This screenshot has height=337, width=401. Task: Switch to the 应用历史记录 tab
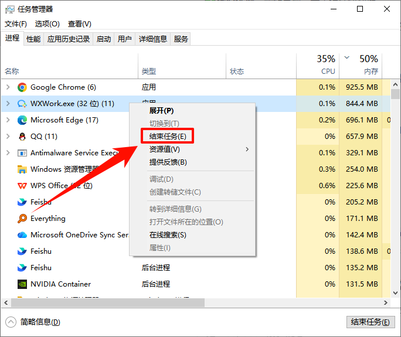[x=68, y=39]
